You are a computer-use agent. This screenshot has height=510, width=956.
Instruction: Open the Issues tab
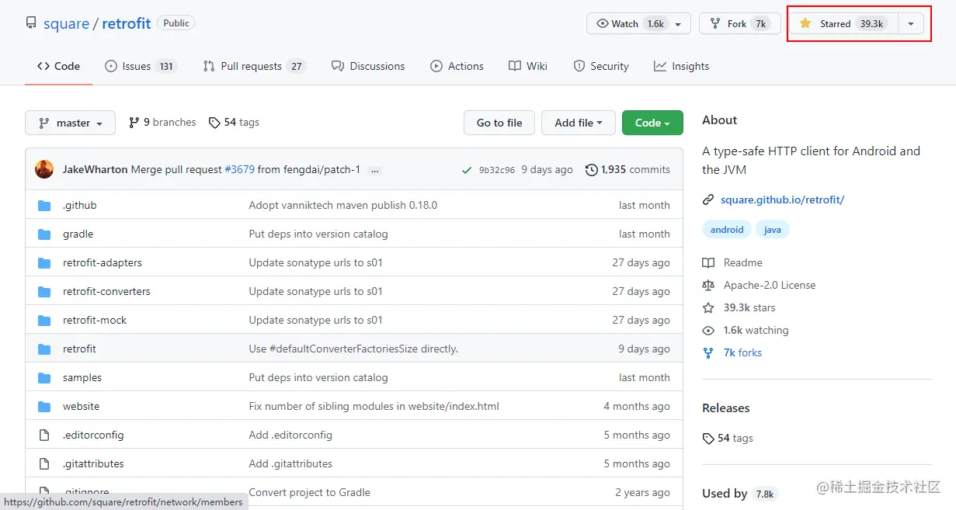141,66
